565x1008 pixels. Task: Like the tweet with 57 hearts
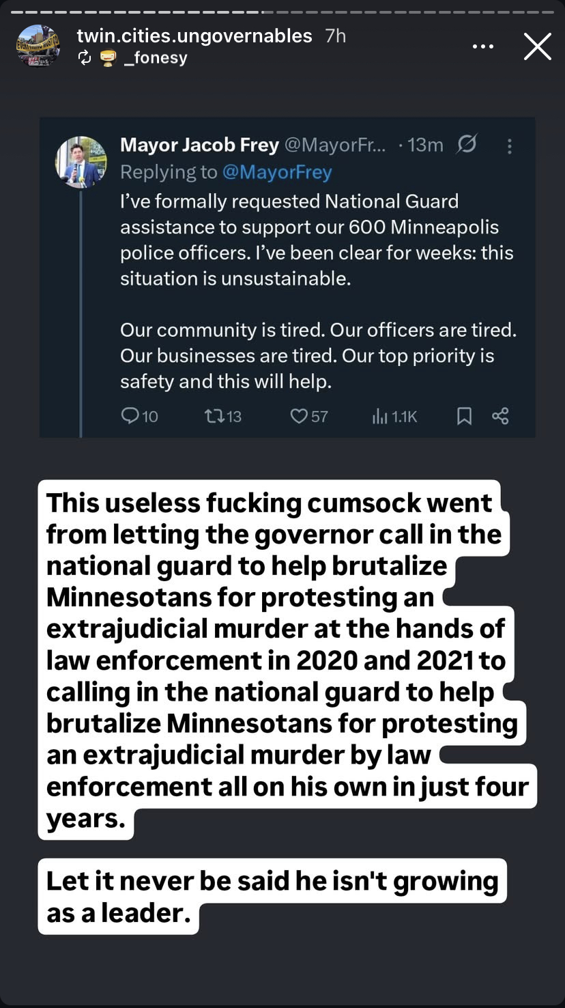(309, 416)
